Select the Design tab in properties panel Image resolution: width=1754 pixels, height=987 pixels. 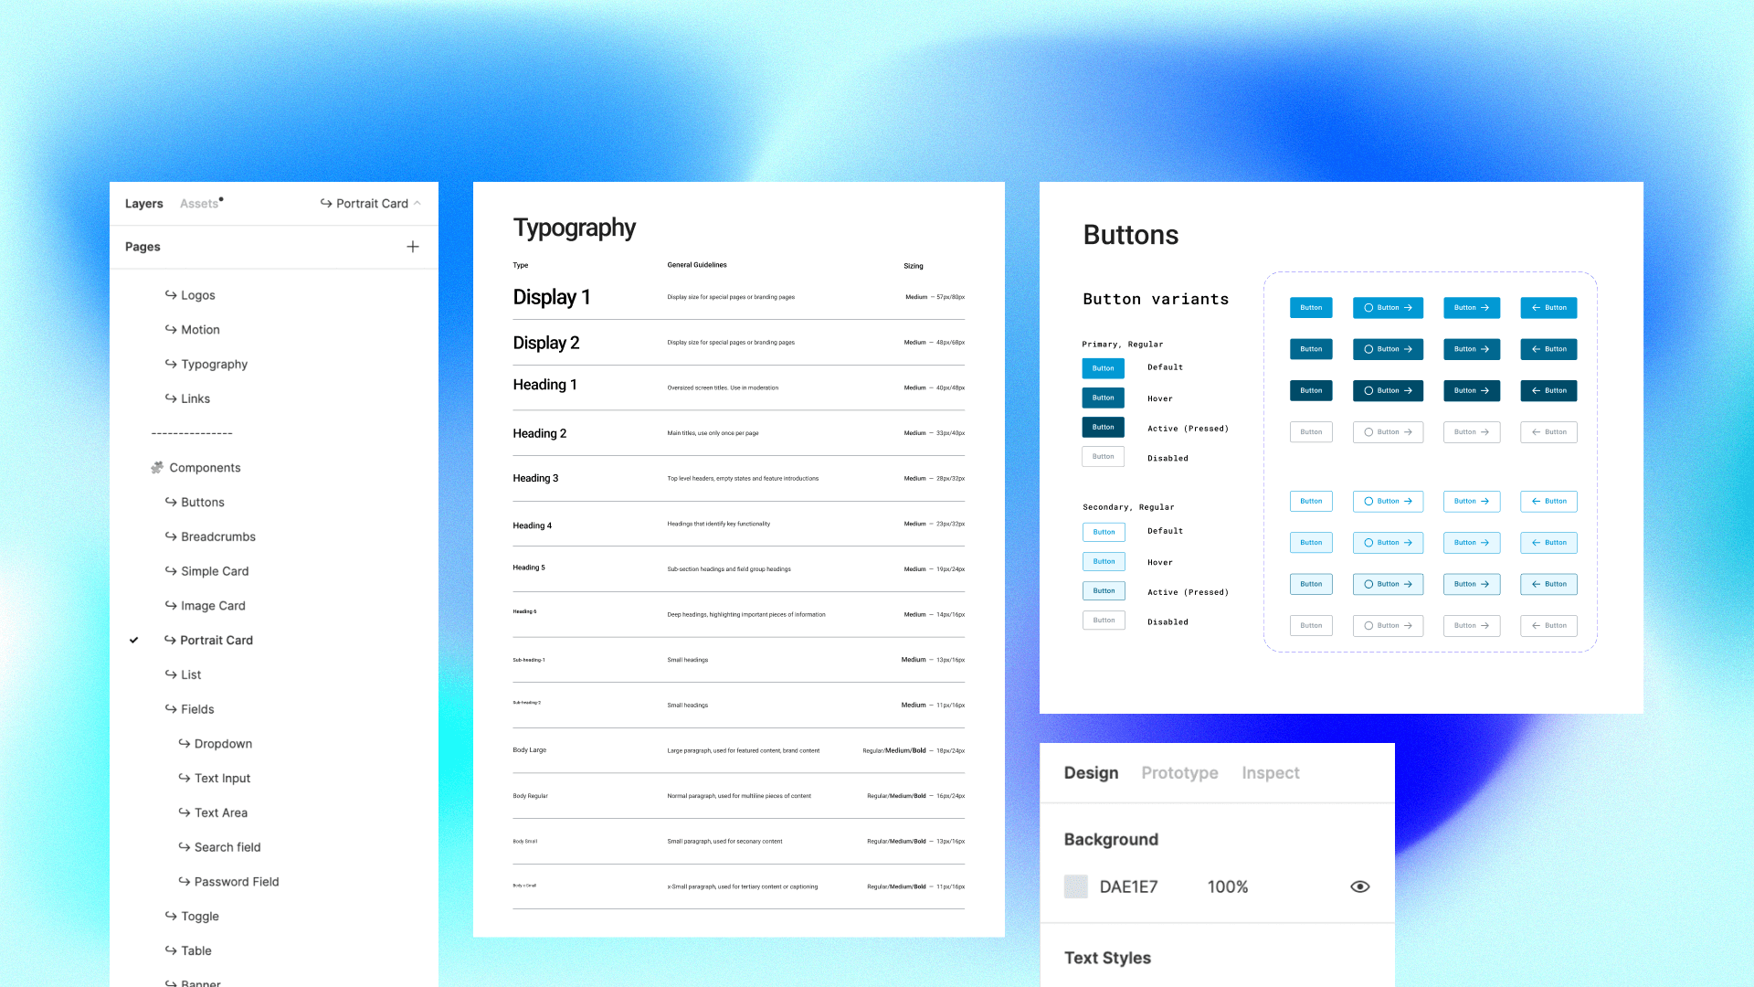1090,771
